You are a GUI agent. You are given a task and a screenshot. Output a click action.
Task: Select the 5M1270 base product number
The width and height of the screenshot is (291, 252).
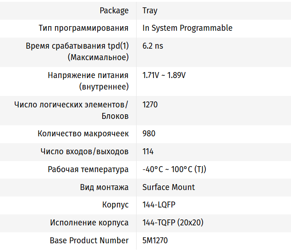(x=155, y=241)
